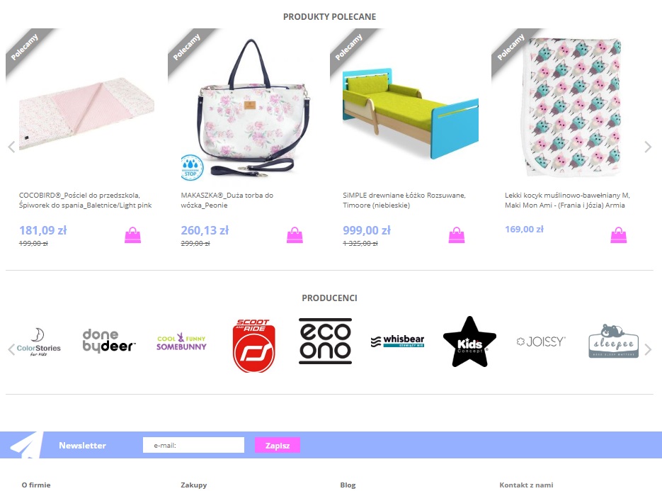662x491 pixels.
Task: Open the sleepee producer logo
Action: pyautogui.click(x=613, y=341)
